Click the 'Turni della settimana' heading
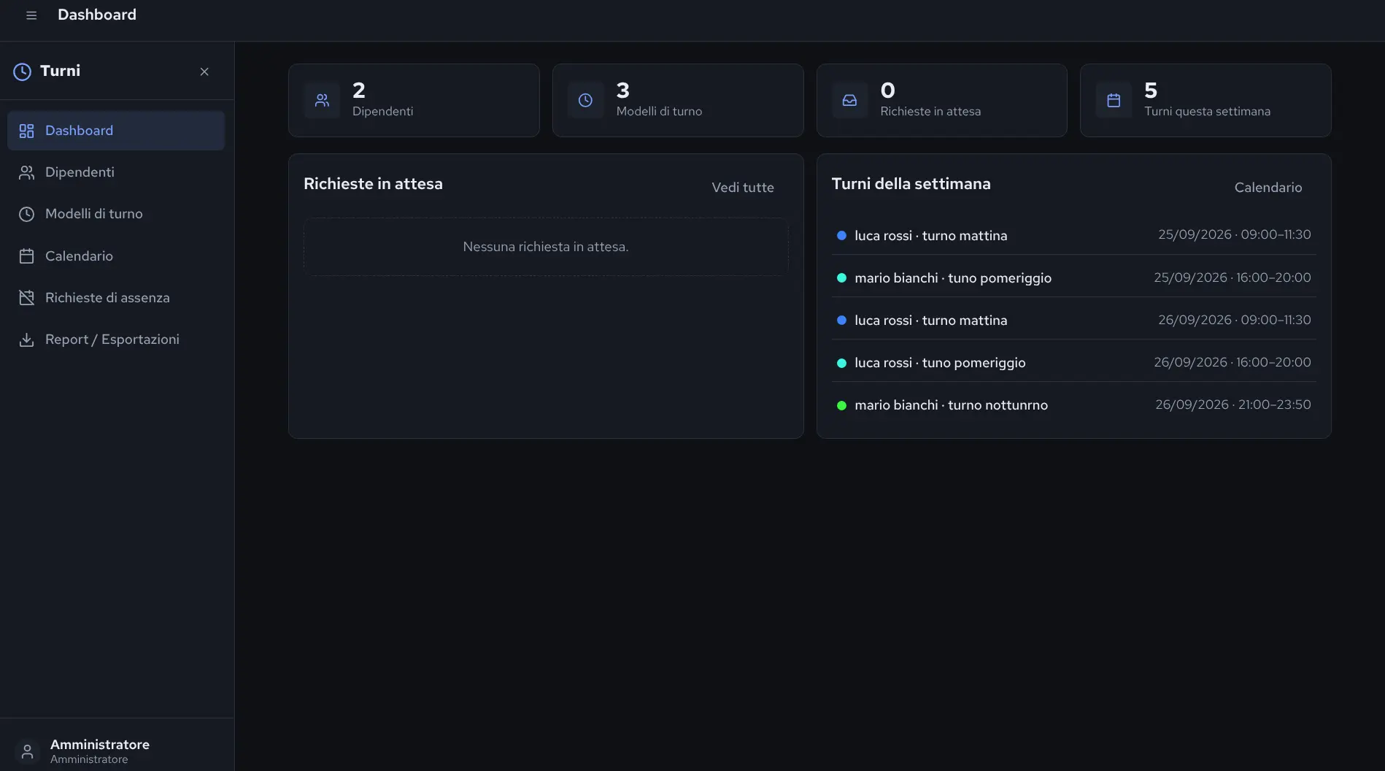Viewport: 1385px width, 771px height. coord(911,184)
